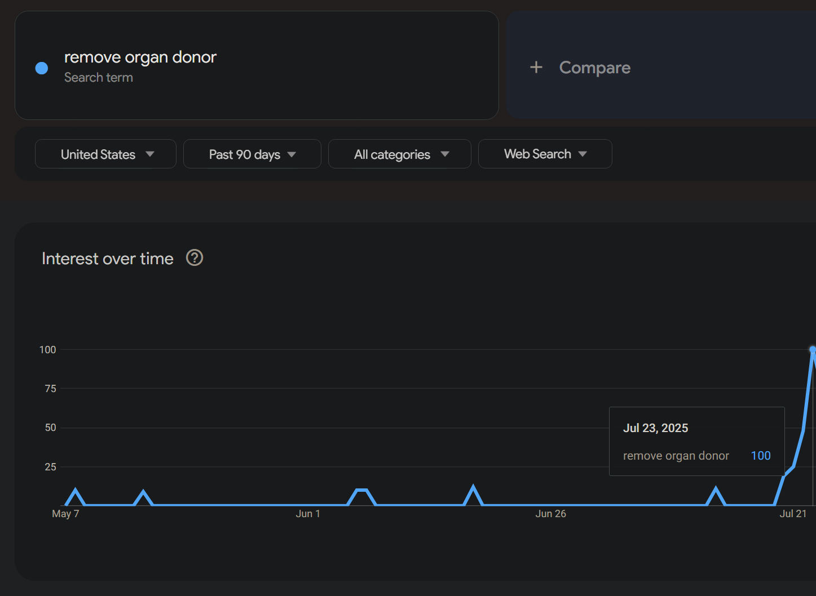This screenshot has height=596, width=816.
Task: Click the blue dot for remove organ donor
Action: [x=42, y=68]
